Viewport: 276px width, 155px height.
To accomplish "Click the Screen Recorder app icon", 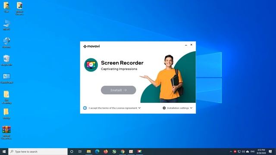I will 91,65.
